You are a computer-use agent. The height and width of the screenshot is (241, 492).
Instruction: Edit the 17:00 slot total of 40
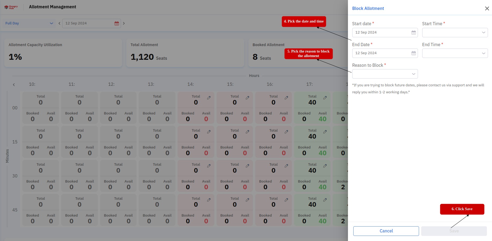coord(325,98)
